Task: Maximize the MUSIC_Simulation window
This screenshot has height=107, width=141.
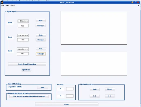Action: click(135, 2)
